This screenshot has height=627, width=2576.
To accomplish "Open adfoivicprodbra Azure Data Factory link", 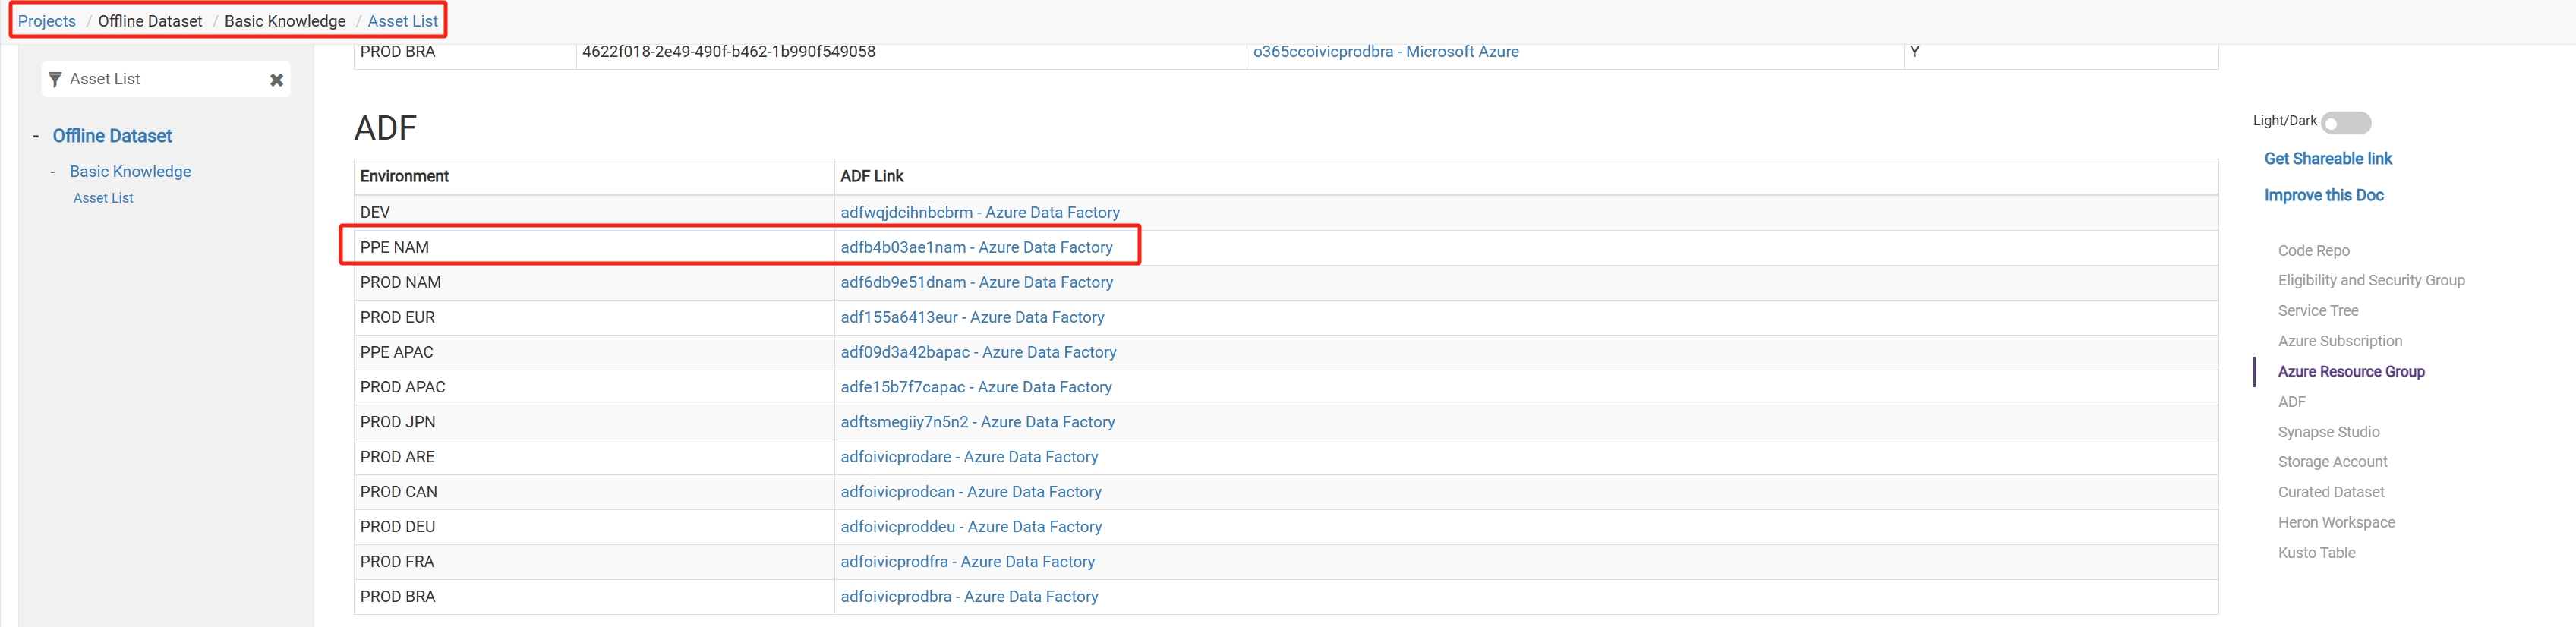I will tap(970, 597).
